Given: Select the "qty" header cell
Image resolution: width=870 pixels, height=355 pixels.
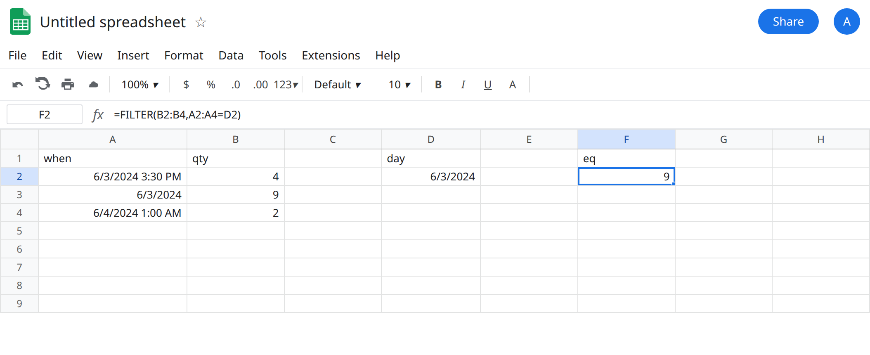Looking at the screenshot, I should point(236,159).
